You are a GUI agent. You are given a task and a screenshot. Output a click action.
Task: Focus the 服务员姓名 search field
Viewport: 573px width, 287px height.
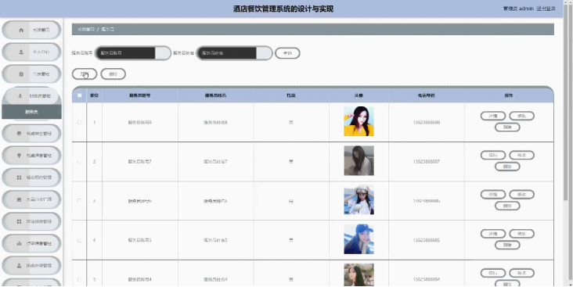tap(234, 53)
